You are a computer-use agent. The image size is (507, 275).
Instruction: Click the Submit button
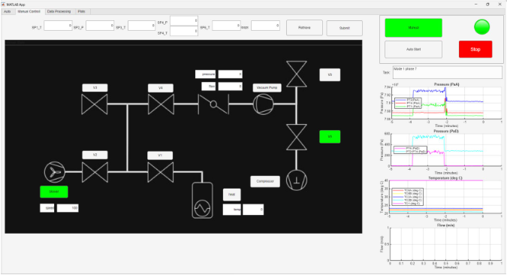click(x=344, y=28)
